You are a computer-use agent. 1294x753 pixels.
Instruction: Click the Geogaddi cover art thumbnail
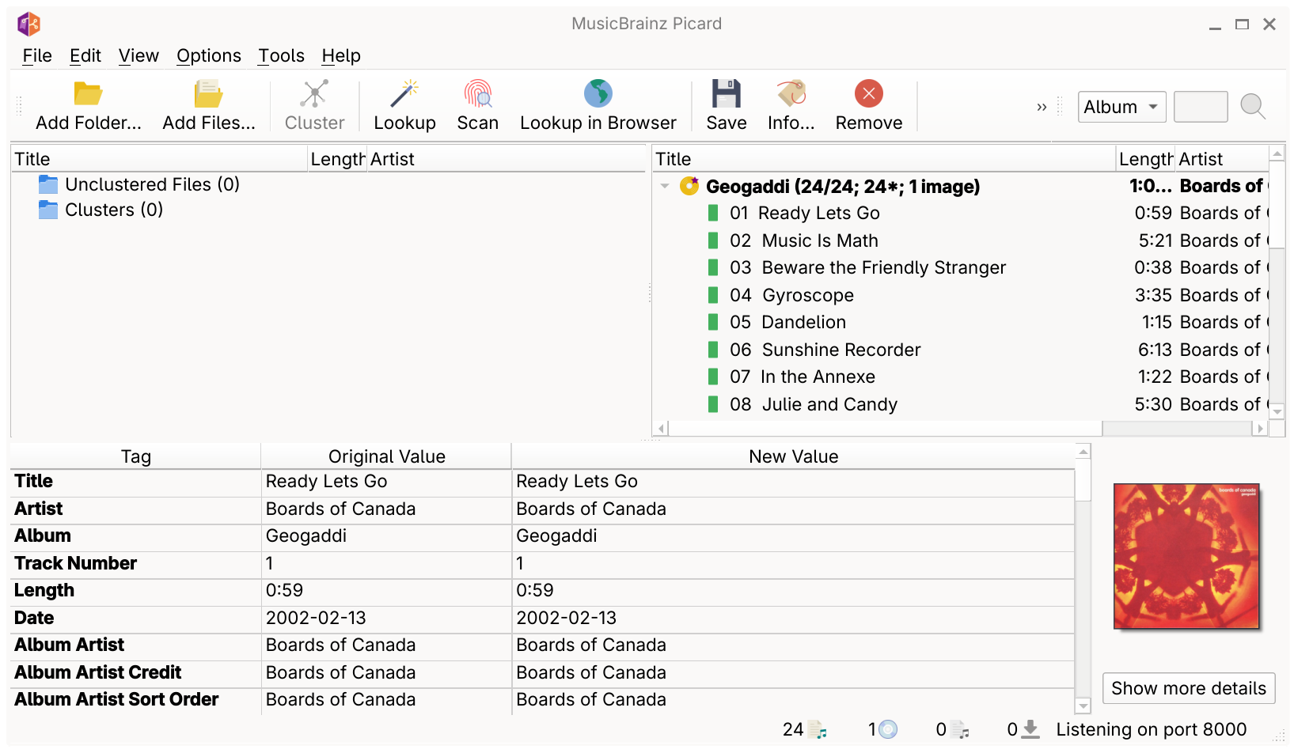(x=1186, y=556)
